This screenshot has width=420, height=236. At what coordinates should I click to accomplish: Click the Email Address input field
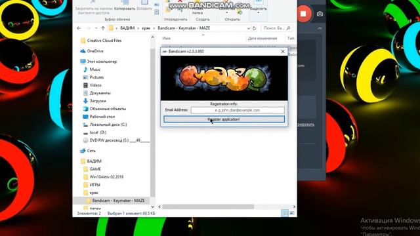click(238, 110)
